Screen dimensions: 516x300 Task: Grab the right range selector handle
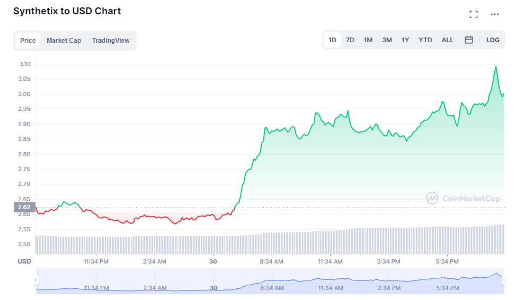click(503, 280)
